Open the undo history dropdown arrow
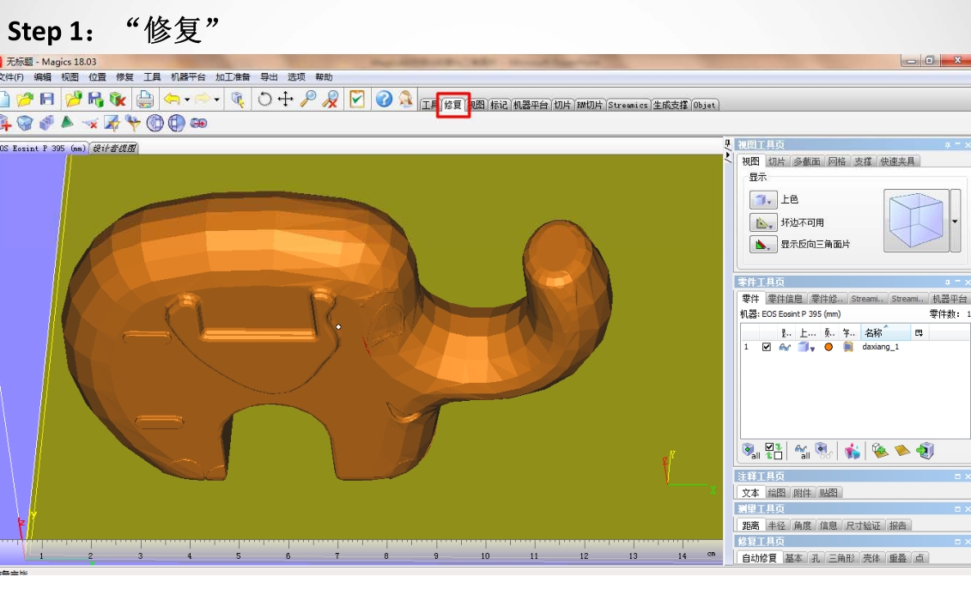971x589 pixels. point(187,100)
